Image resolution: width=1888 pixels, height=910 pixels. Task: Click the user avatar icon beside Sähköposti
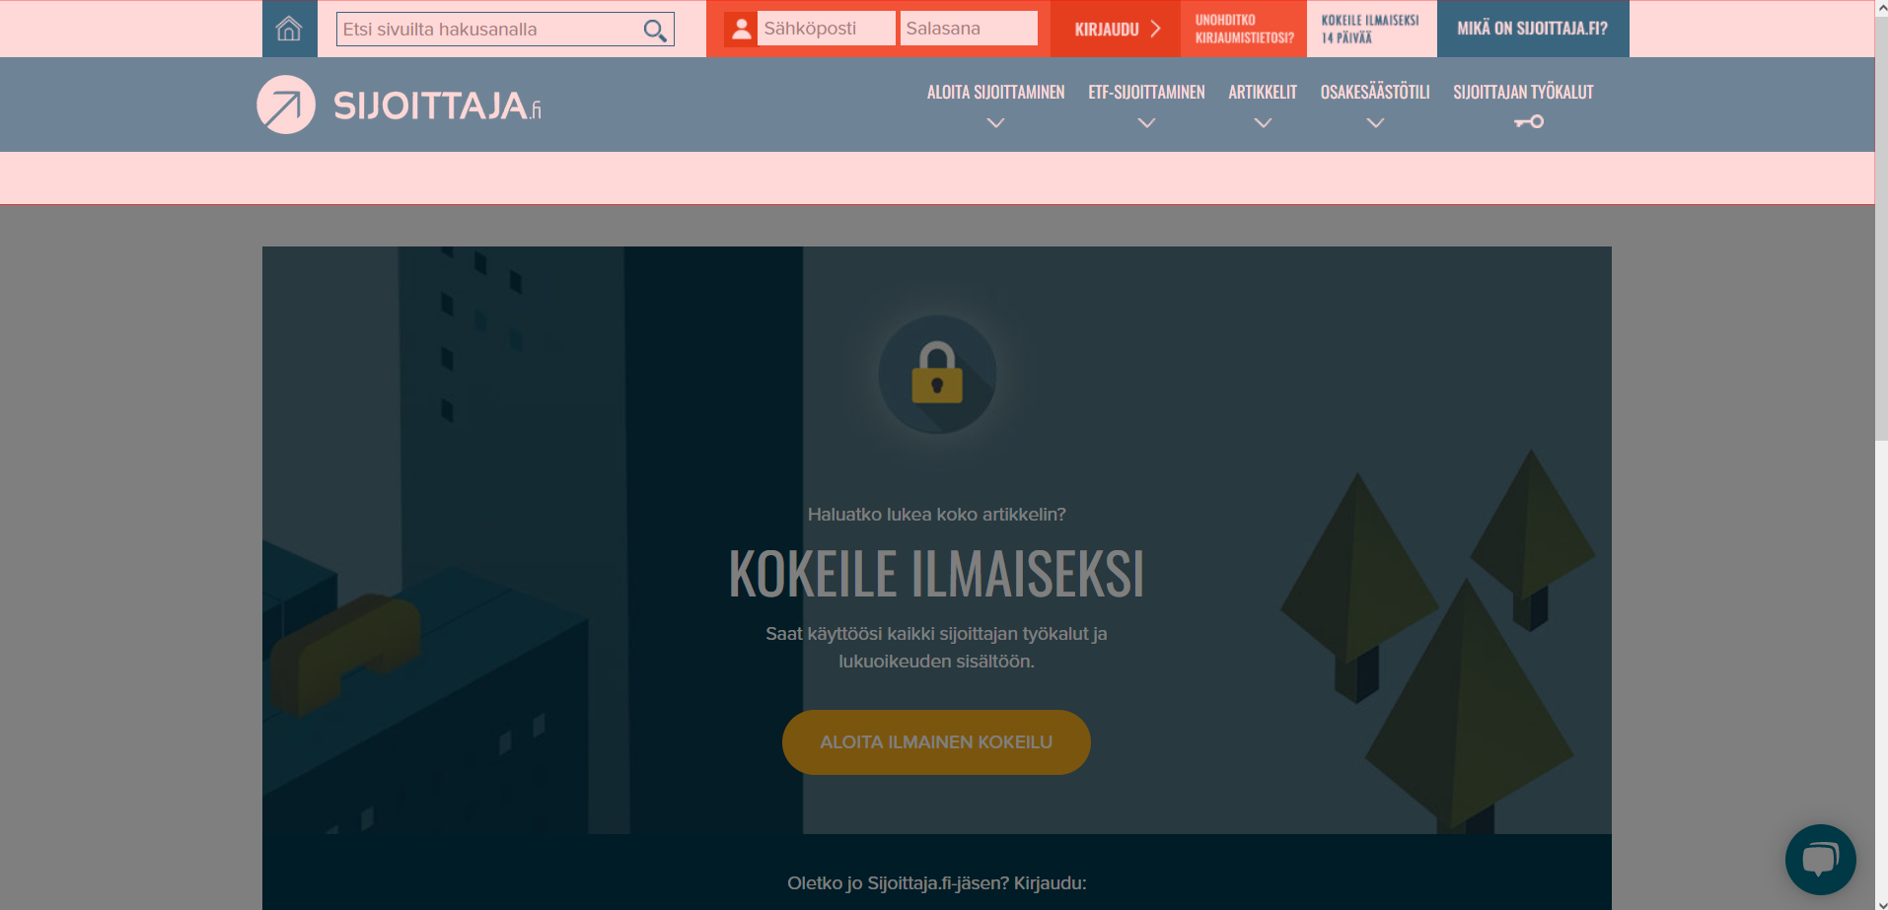[741, 29]
